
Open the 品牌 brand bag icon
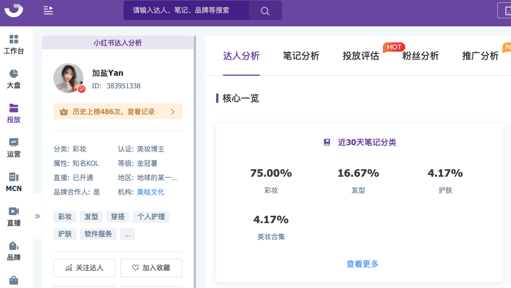[x=14, y=251]
